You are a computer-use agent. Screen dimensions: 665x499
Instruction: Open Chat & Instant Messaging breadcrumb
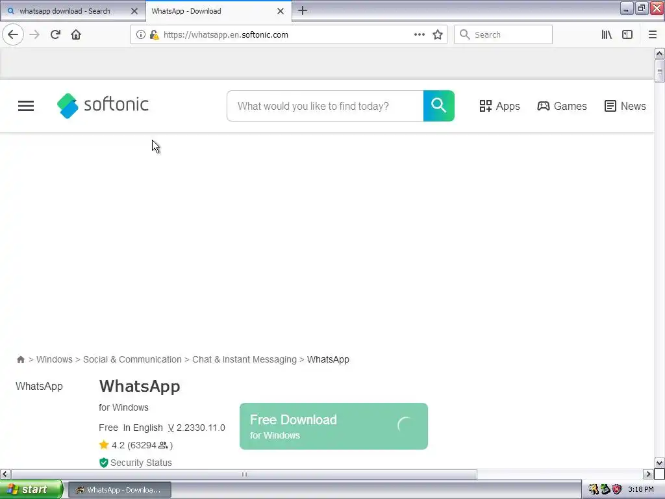coord(244,359)
